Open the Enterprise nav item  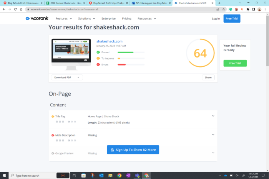pos(109,18)
